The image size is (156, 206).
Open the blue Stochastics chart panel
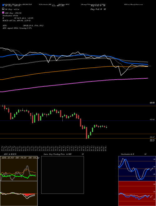coord(137,169)
